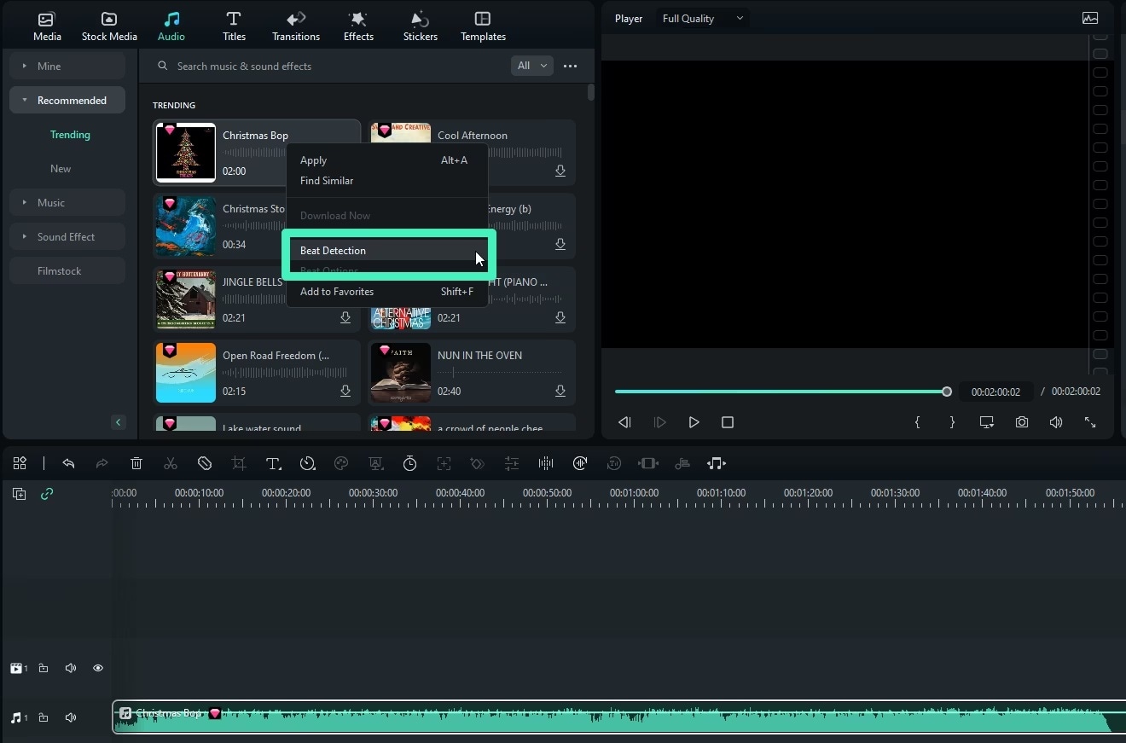This screenshot has width=1126, height=743.
Task: Expand the Music category
Action: click(x=67, y=202)
